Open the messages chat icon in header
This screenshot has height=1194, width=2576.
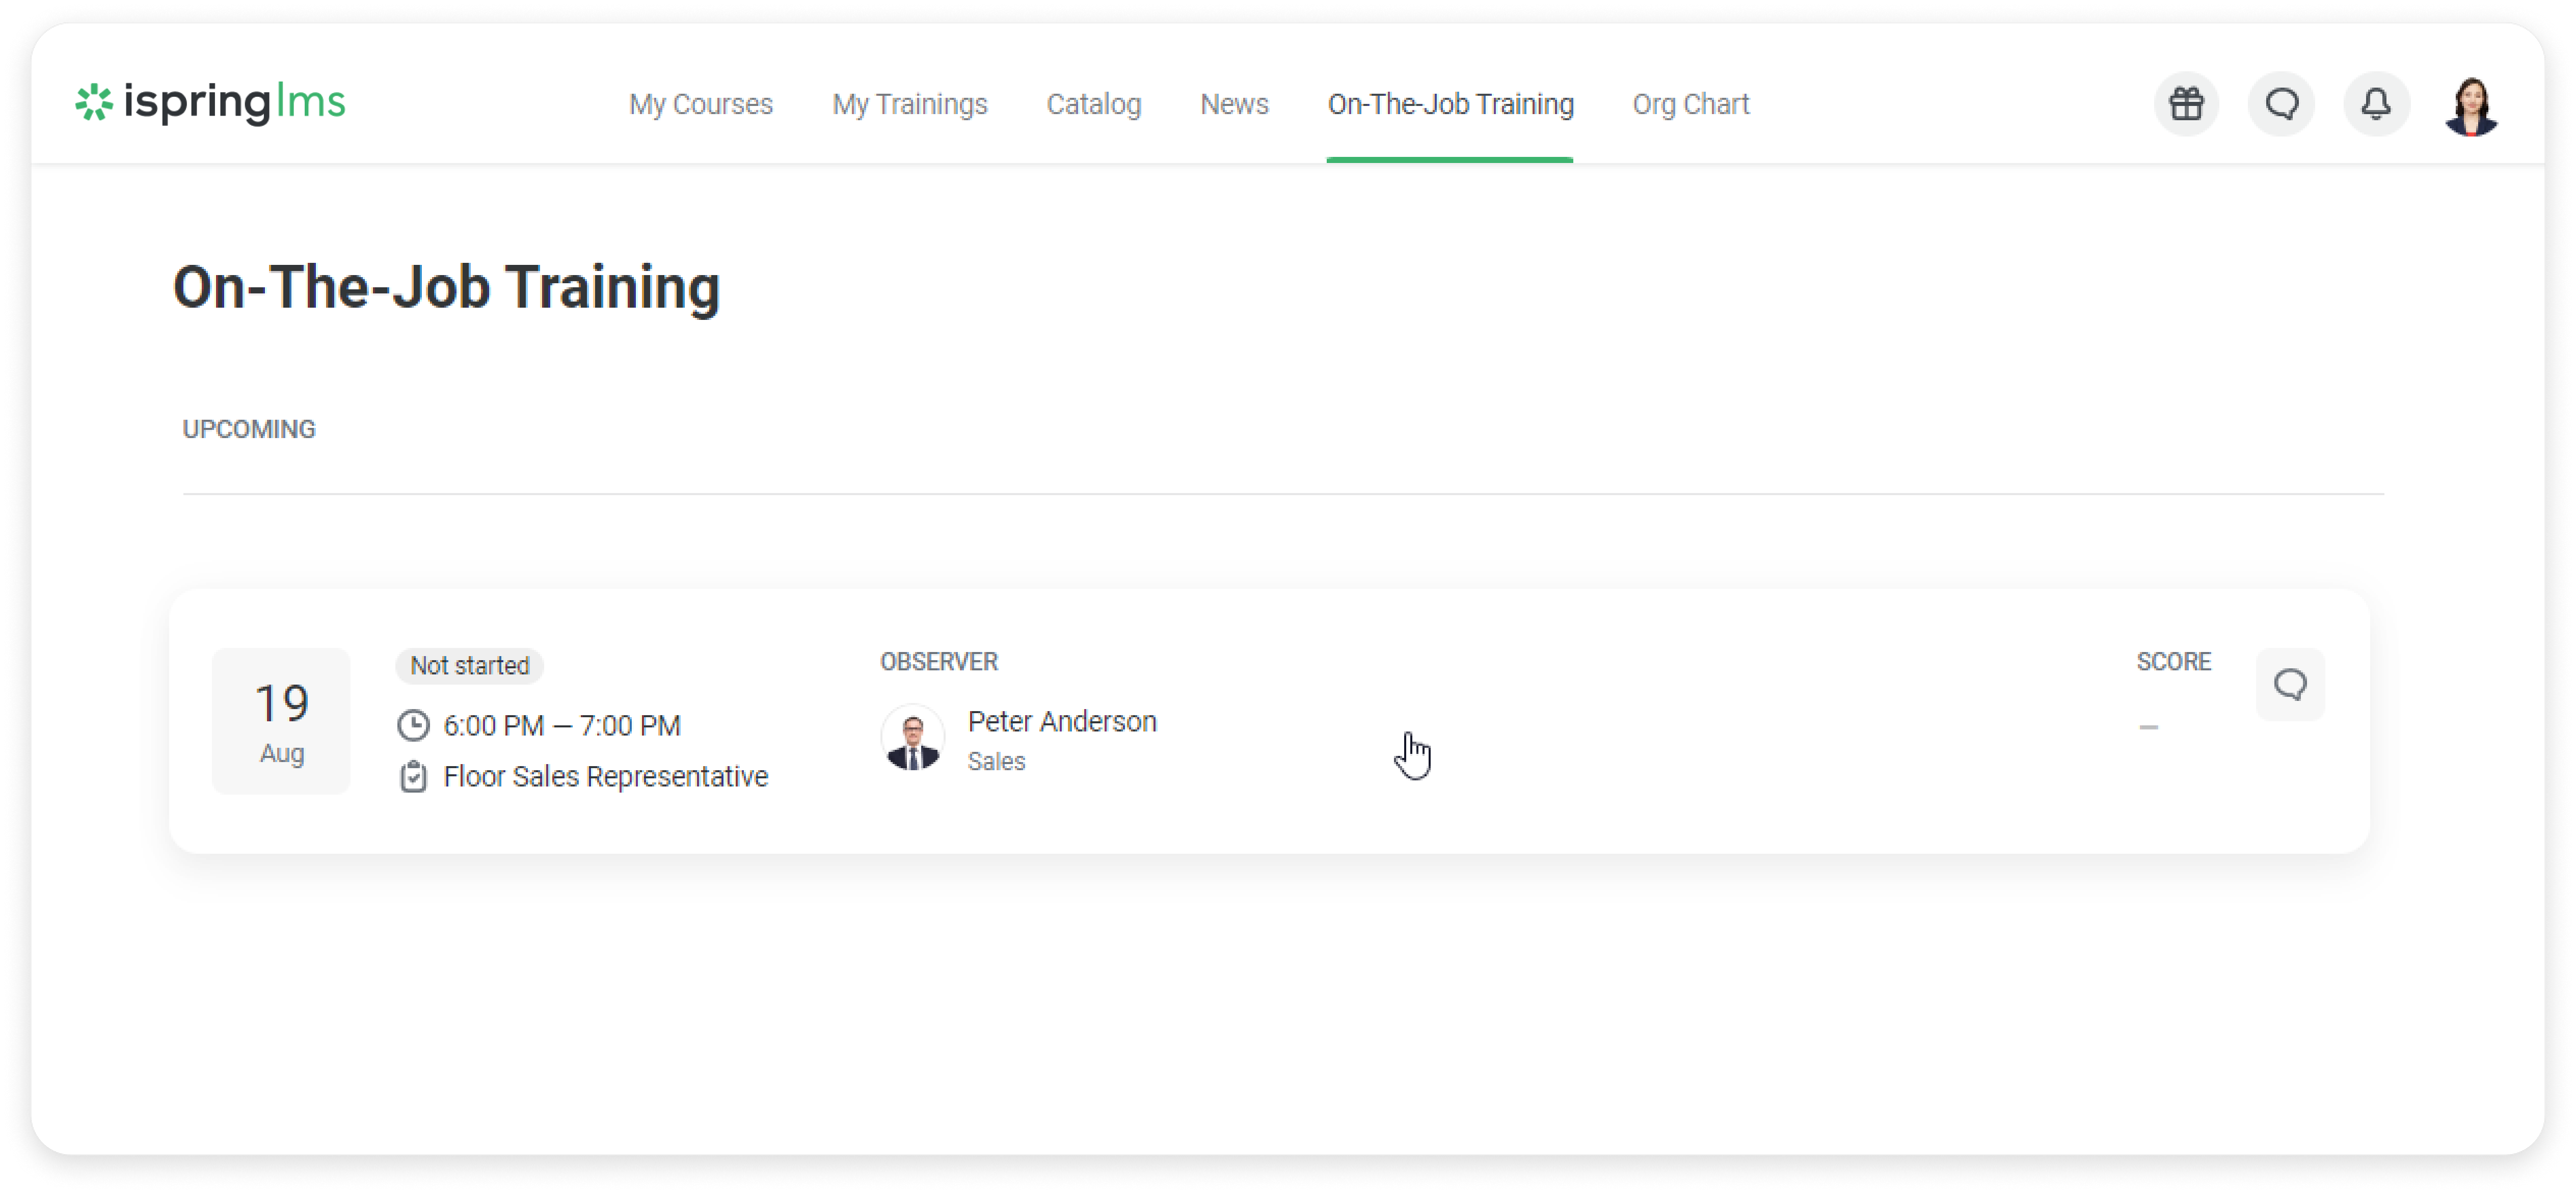(2281, 103)
